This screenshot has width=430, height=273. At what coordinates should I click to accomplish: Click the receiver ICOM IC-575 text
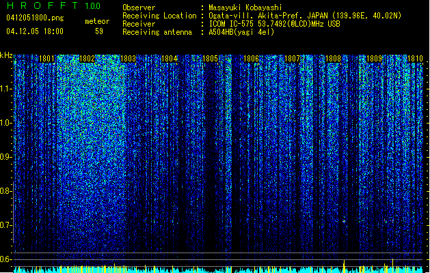[274, 24]
